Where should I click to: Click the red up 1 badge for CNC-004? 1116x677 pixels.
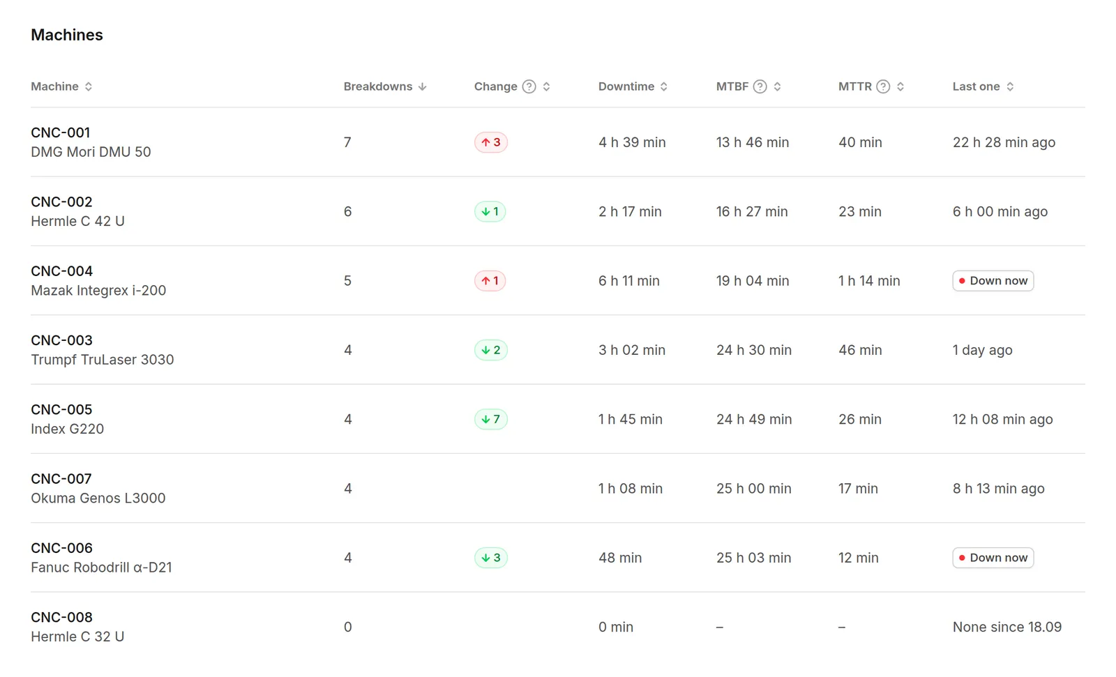(490, 281)
